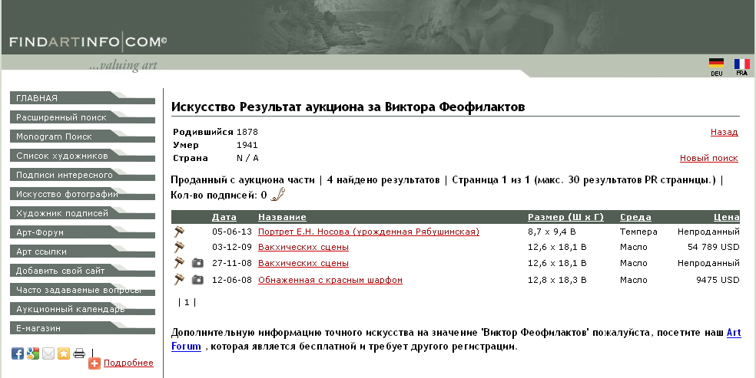The height and width of the screenshot is (378, 756).
Task: Click camera icon for 27-11-08 lot
Action: coord(197,263)
